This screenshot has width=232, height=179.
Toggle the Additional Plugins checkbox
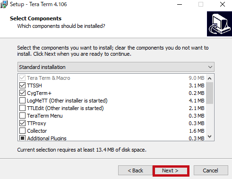22,138
